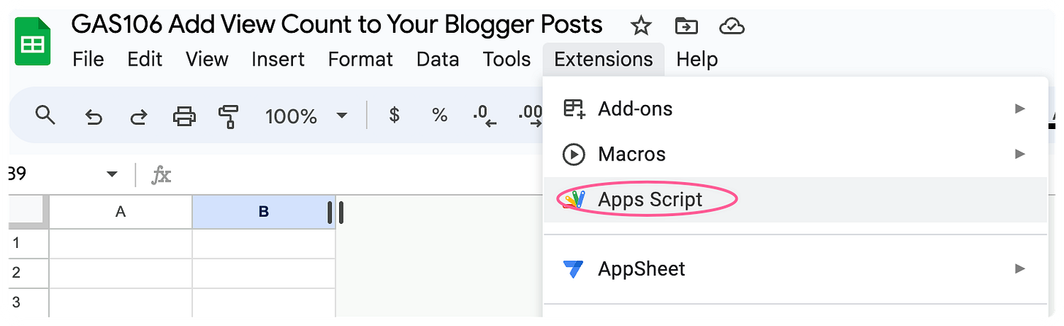Launch Apps Script from the menu

(x=794, y=199)
